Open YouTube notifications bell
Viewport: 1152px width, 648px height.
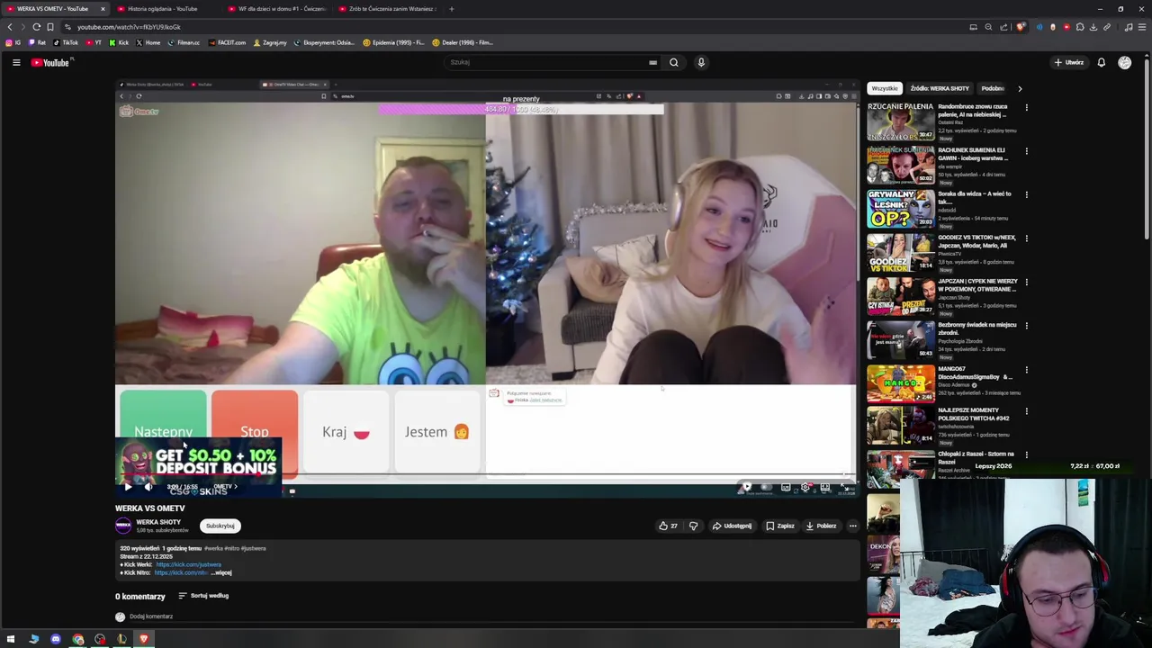[x=1101, y=62]
